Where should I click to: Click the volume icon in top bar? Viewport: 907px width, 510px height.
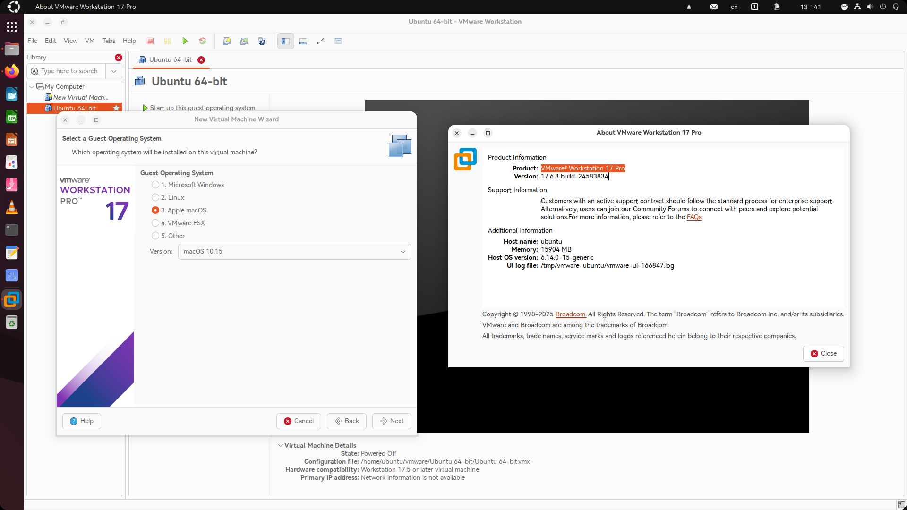pos(870,7)
